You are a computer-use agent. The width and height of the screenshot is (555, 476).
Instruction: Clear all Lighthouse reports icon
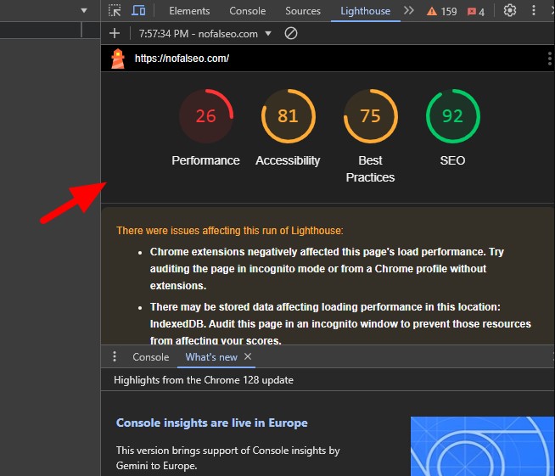291,33
